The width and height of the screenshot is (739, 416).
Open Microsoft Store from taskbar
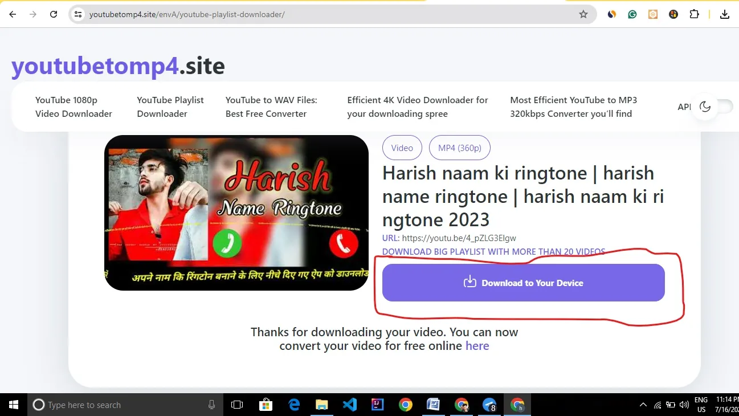point(266,405)
